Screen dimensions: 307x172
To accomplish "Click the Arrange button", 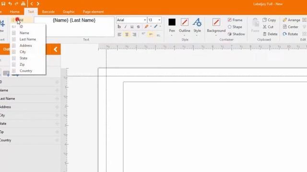I will coord(291,20).
